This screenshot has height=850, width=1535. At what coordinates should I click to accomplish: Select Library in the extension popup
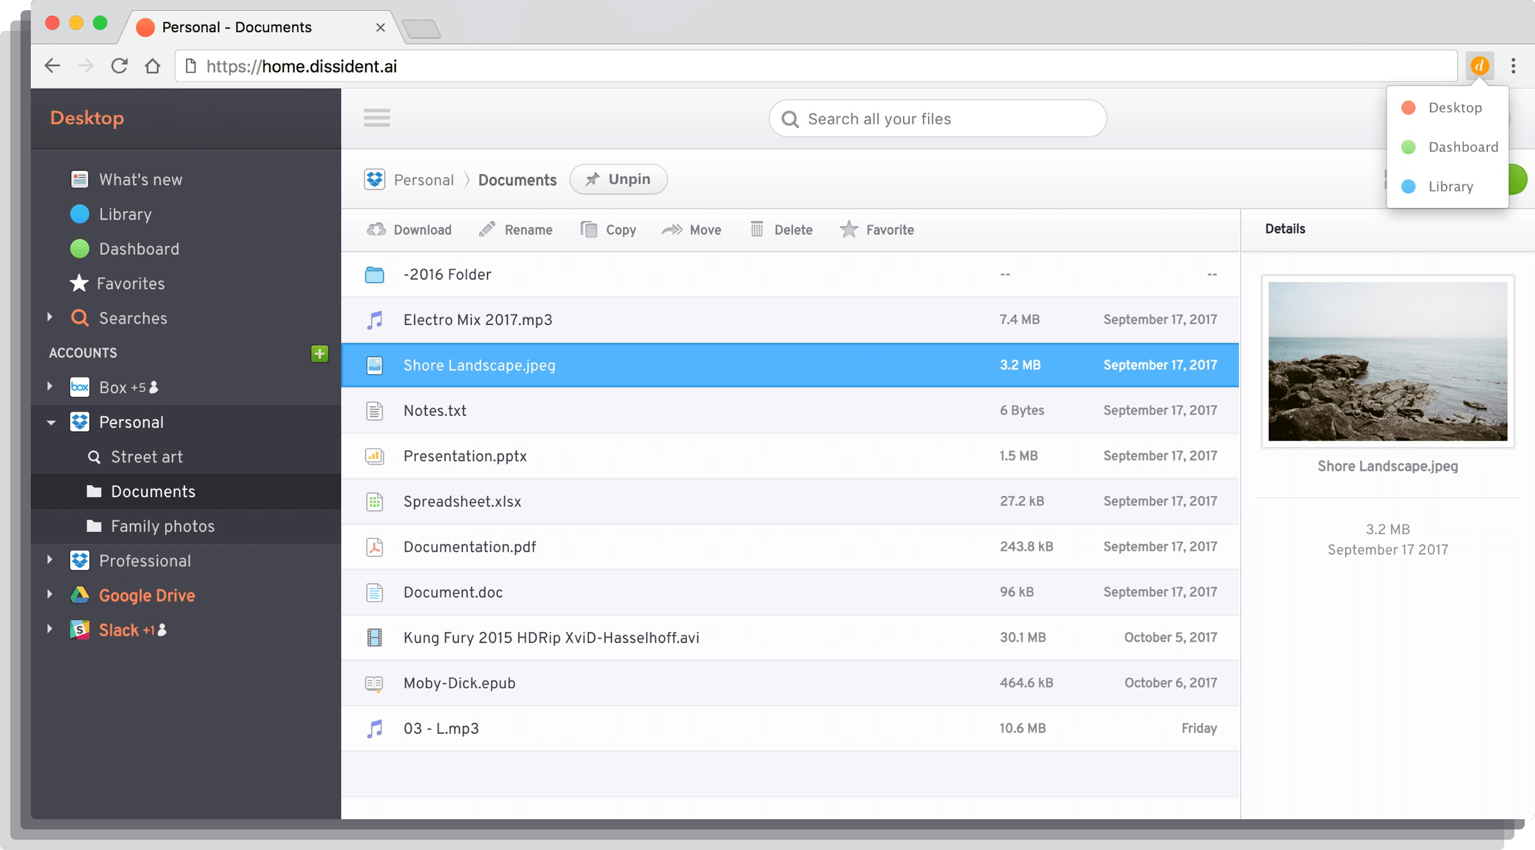pos(1448,186)
